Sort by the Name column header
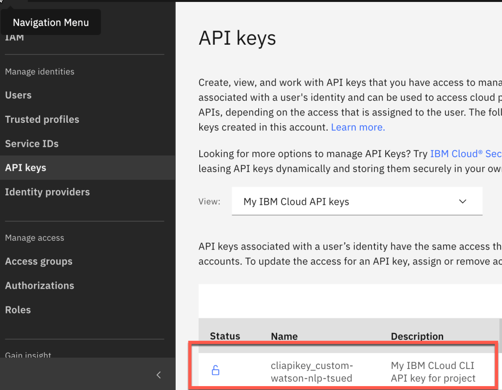The width and height of the screenshot is (502, 390). [x=284, y=336]
